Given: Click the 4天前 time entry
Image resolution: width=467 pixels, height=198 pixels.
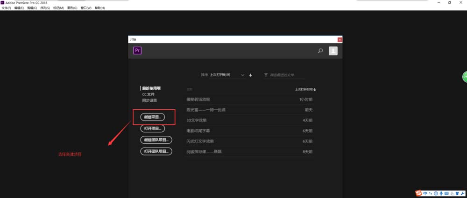Looking at the screenshot, I should [307, 120].
